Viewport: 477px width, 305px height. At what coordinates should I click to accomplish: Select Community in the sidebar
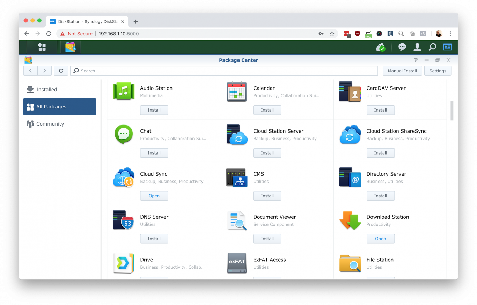tap(60, 124)
